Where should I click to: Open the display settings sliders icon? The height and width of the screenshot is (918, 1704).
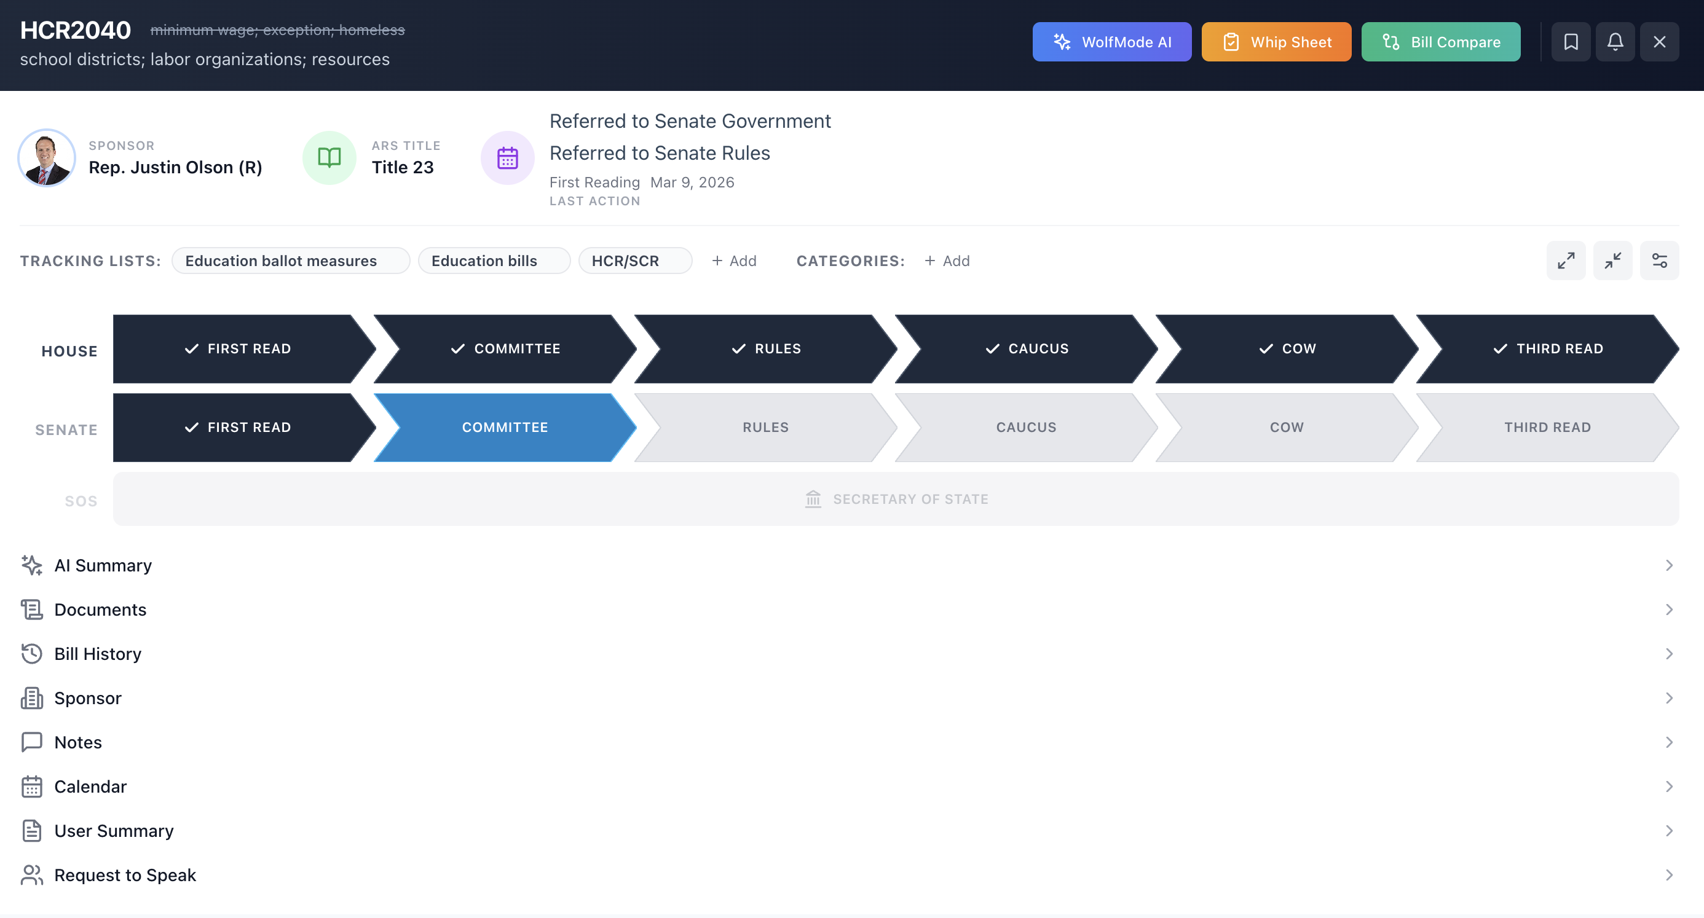1659,261
